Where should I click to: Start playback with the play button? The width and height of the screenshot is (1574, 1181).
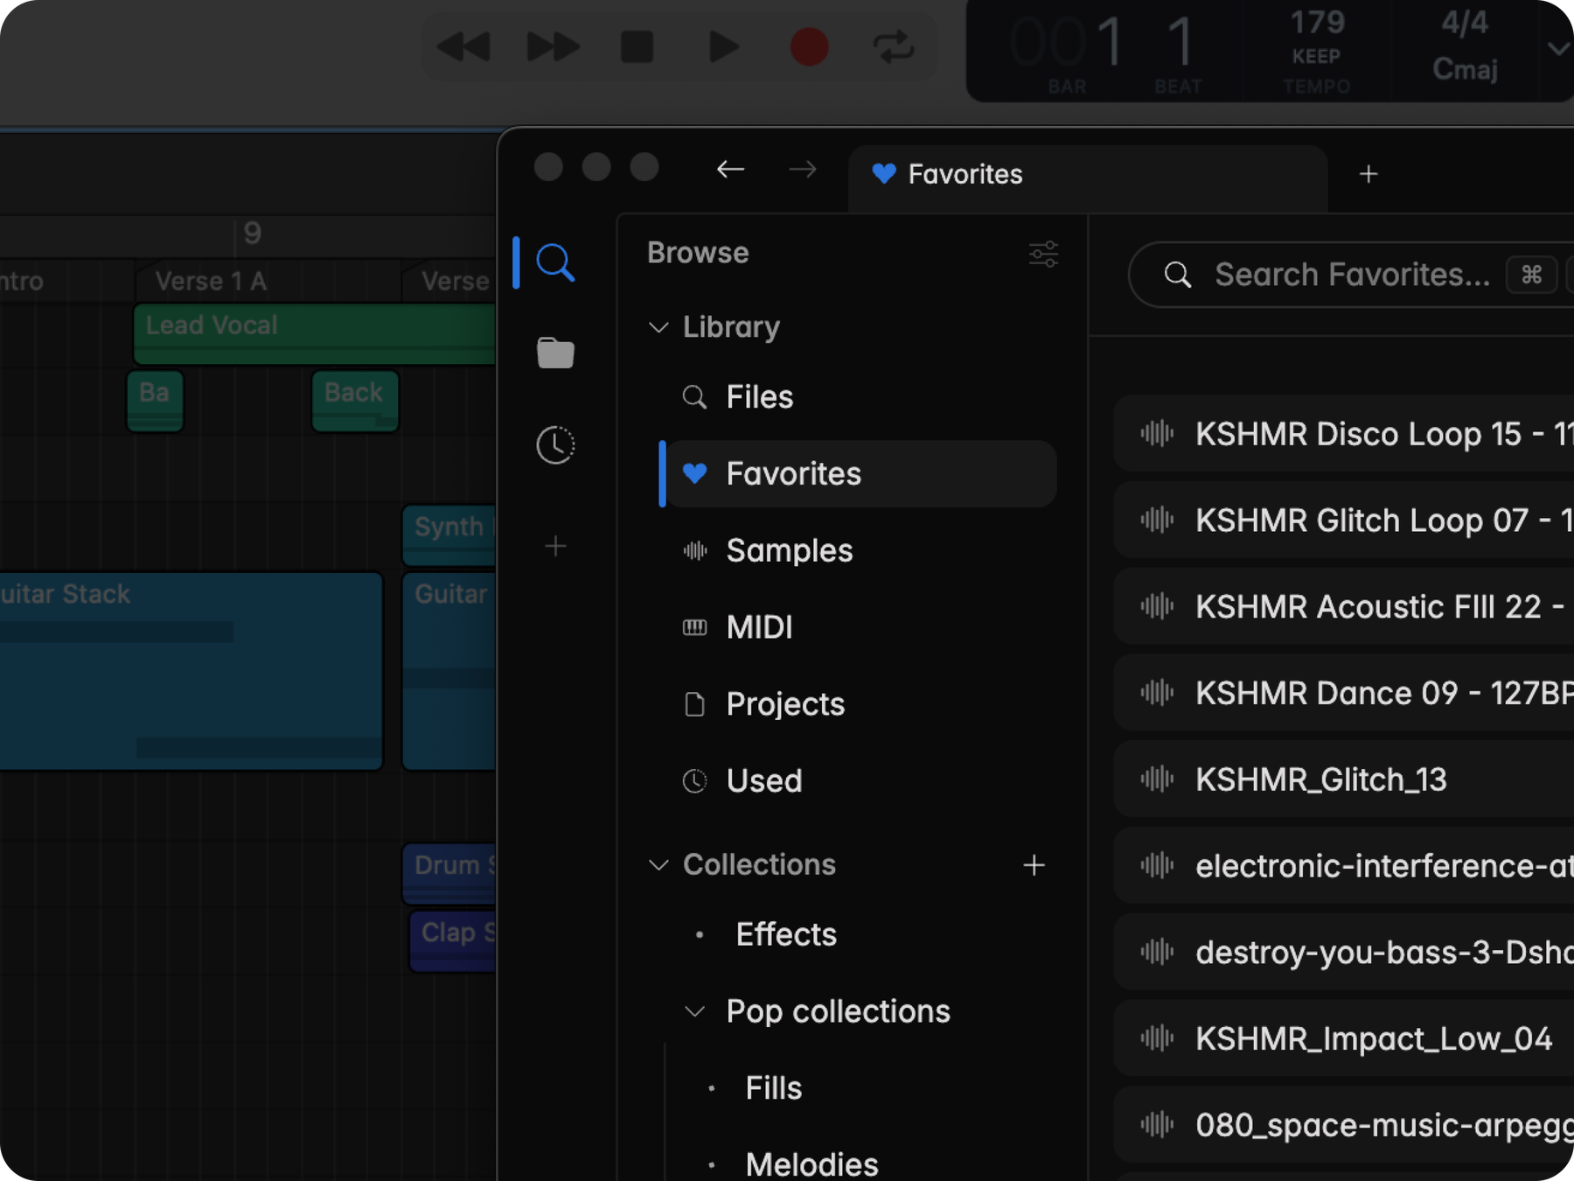pos(723,46)
